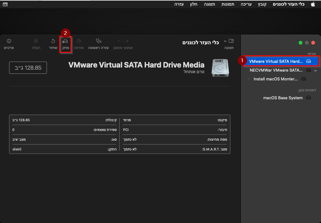Open the File (קובץ) menu

pos(262,4)
